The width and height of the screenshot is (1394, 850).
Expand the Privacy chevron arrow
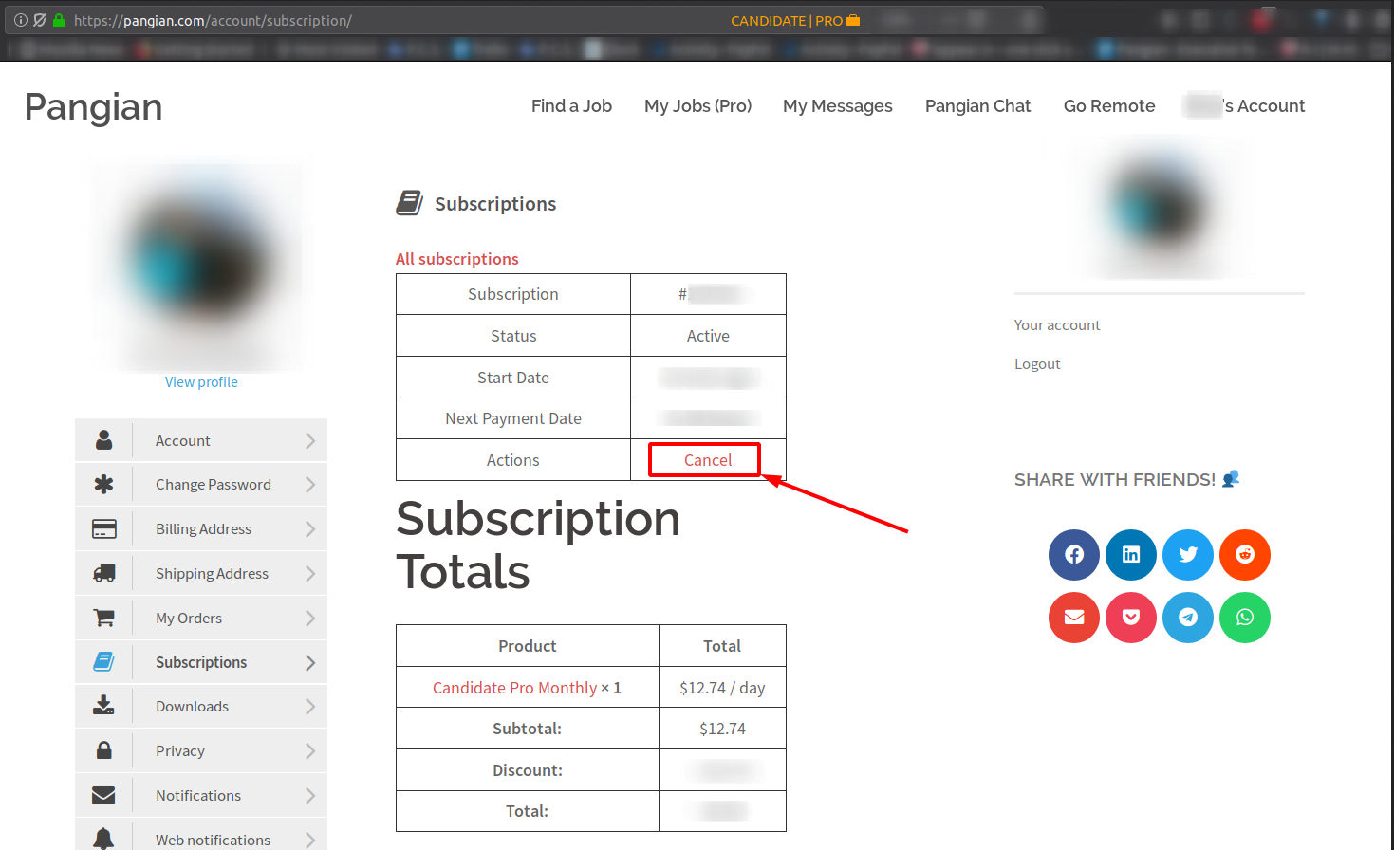[310, 751]
